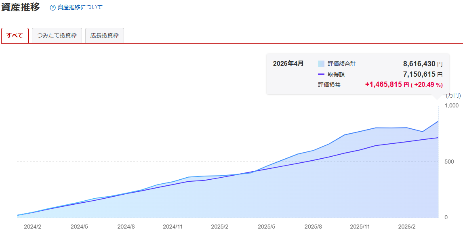Viewport: 463px width, 233px height.
Task: Switch to the 成長投資枠 tab
Action: point(104,36)
